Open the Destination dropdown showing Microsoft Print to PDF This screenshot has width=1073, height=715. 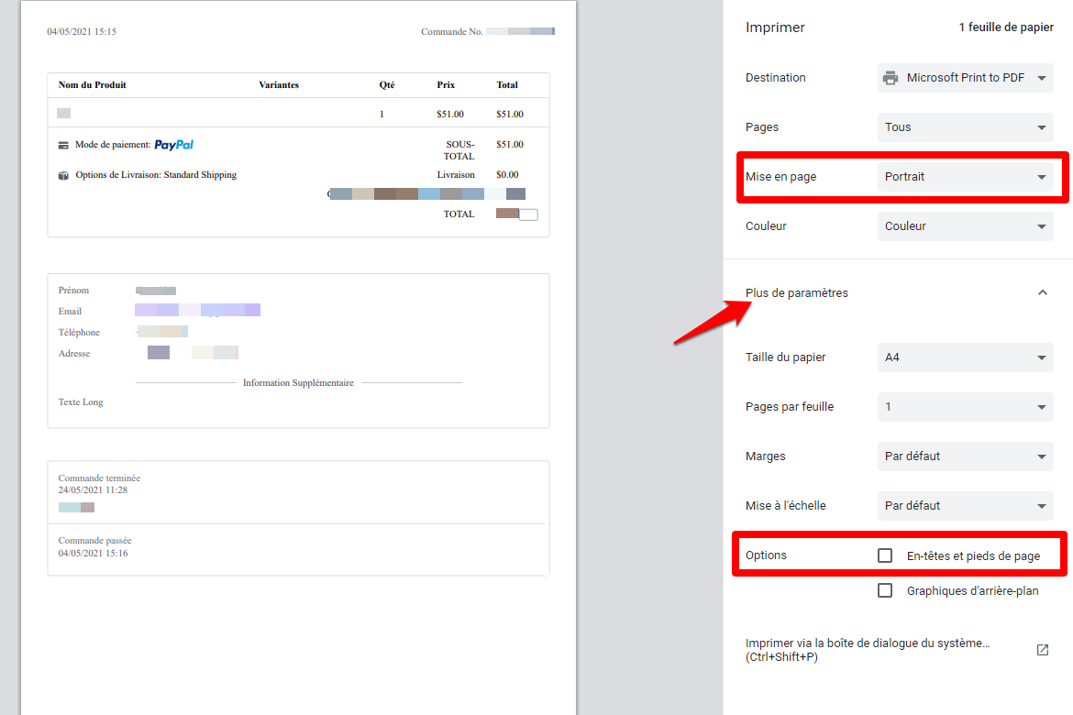pos(965,78)
